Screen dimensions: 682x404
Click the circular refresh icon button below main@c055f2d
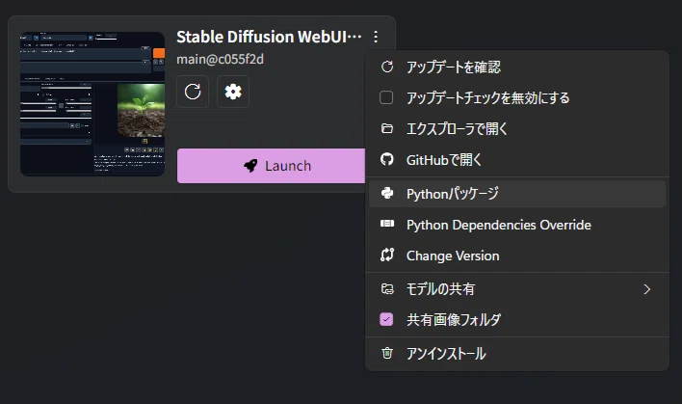(193, 92)
